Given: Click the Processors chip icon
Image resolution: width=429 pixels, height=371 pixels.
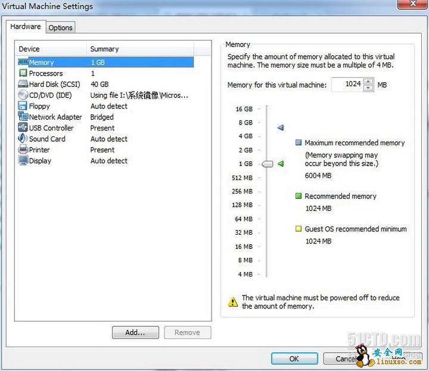Looking at the screenshot, I should (23, 73).
